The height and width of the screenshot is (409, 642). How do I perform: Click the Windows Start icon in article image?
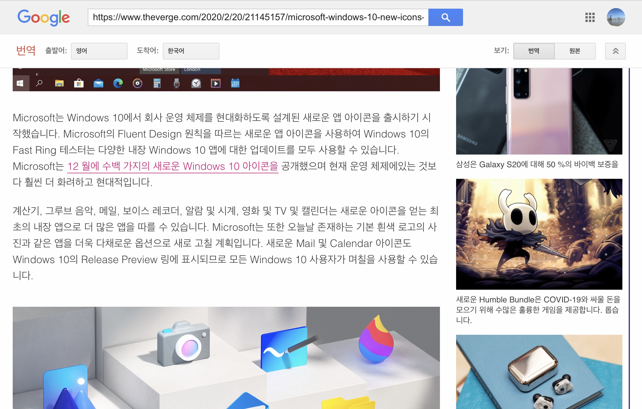(20, 83)
